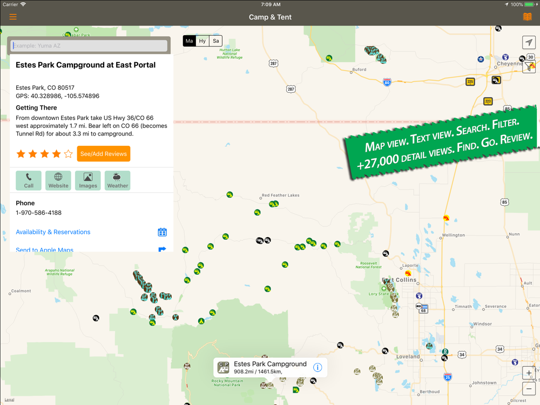Image resolution: width=540 pixels, height=405 pixels.
Task: Tap info icon in Estes Park callout
Action: [318, 367]
